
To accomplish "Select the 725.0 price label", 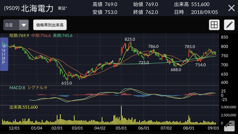I will pos(144,63).
